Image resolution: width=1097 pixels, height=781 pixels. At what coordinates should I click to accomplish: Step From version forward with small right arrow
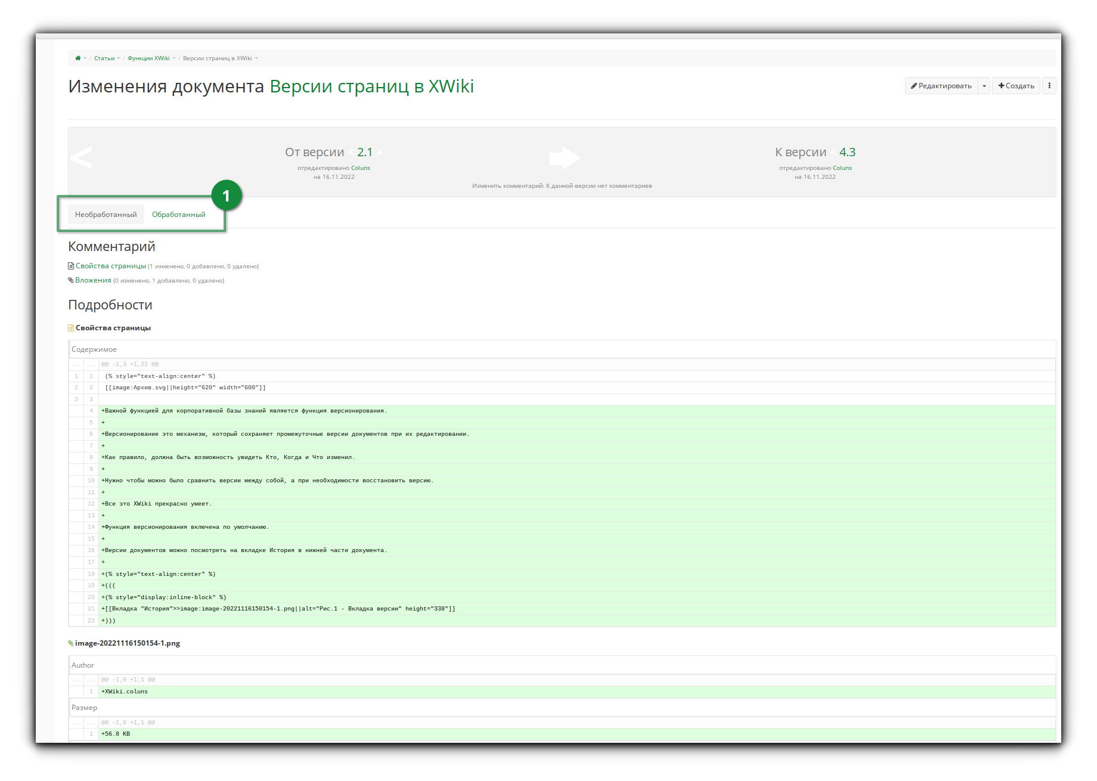coord(379,153)
